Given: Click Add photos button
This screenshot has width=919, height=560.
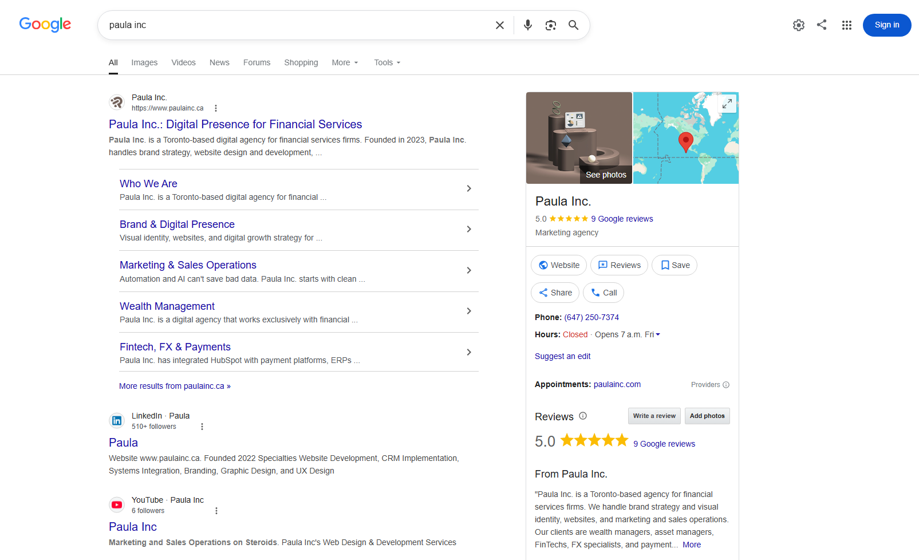Looking at the screenshot, I should 707,416.
